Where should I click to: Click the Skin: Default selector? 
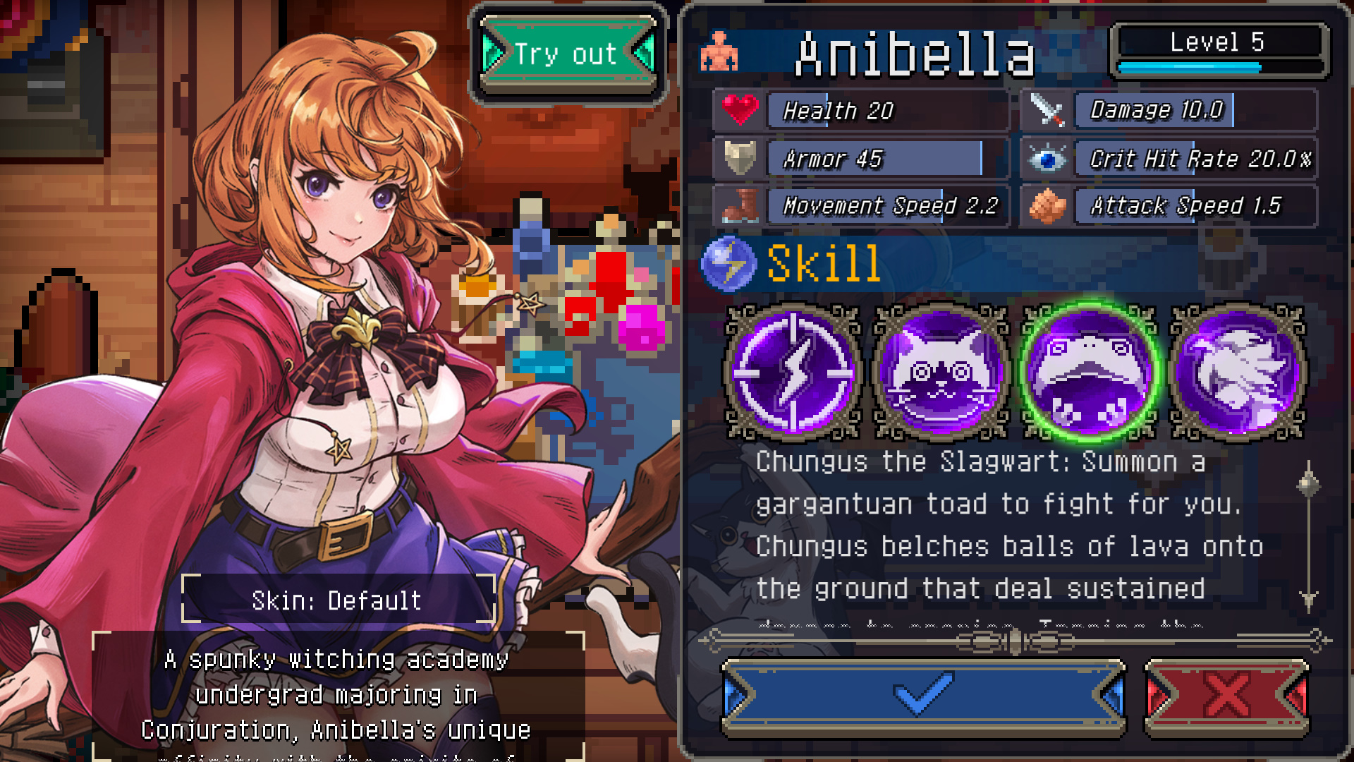coord(338,600)
